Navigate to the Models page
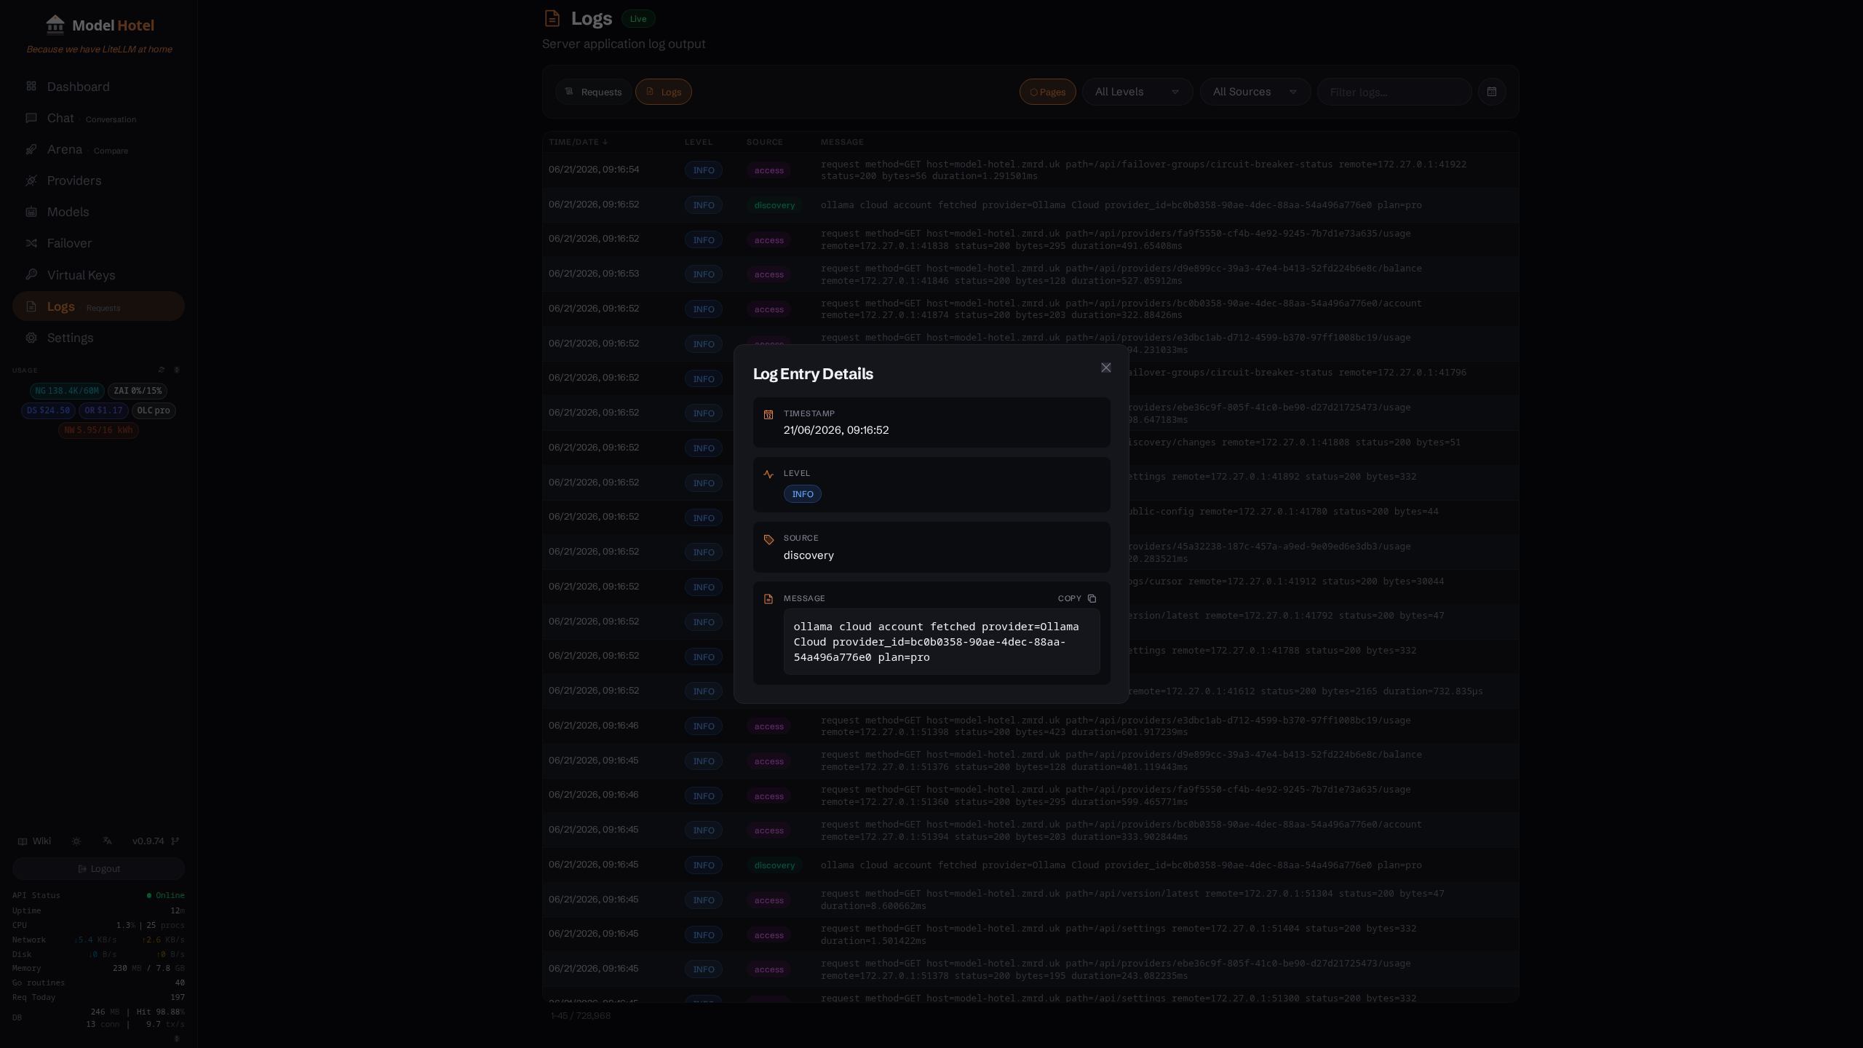This screenshot has height=1048, width=1863. coord(98,212)
